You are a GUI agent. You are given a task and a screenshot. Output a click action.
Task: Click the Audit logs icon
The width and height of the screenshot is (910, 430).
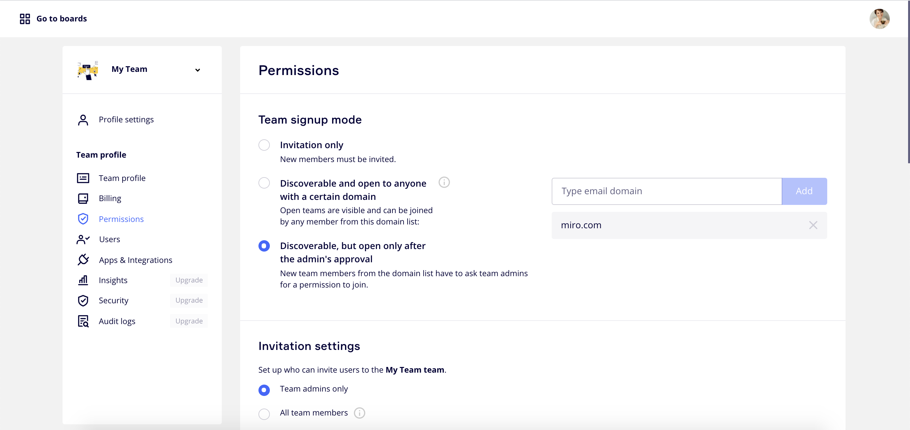coord(83,321)
